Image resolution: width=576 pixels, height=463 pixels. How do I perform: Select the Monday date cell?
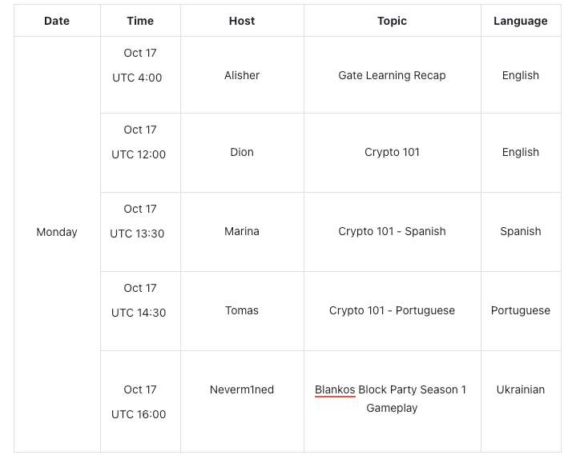pos(57,232)
